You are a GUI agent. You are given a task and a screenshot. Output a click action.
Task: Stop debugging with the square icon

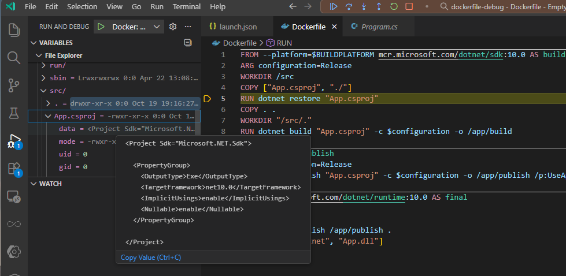point(409,7)
